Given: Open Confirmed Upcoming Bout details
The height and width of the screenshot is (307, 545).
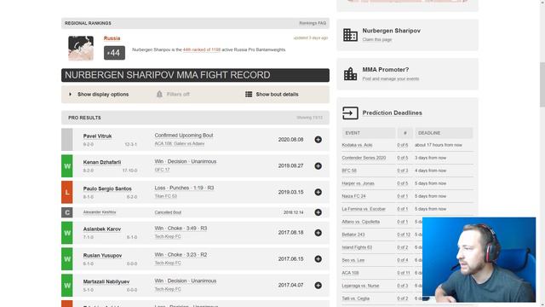Looking at the screenshot, I should pyautogui.click(x=184, y=136).
